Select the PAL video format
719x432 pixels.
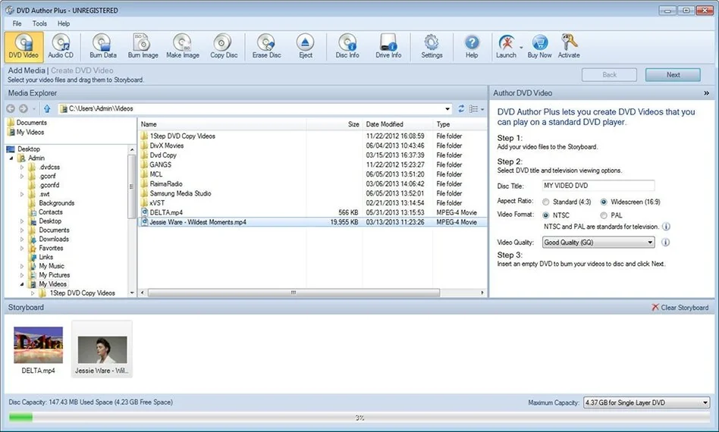tap(604, 215)
